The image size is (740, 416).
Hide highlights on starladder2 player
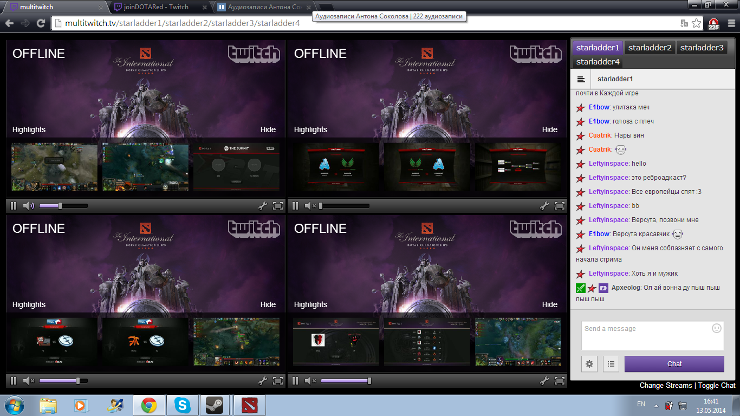549,129
